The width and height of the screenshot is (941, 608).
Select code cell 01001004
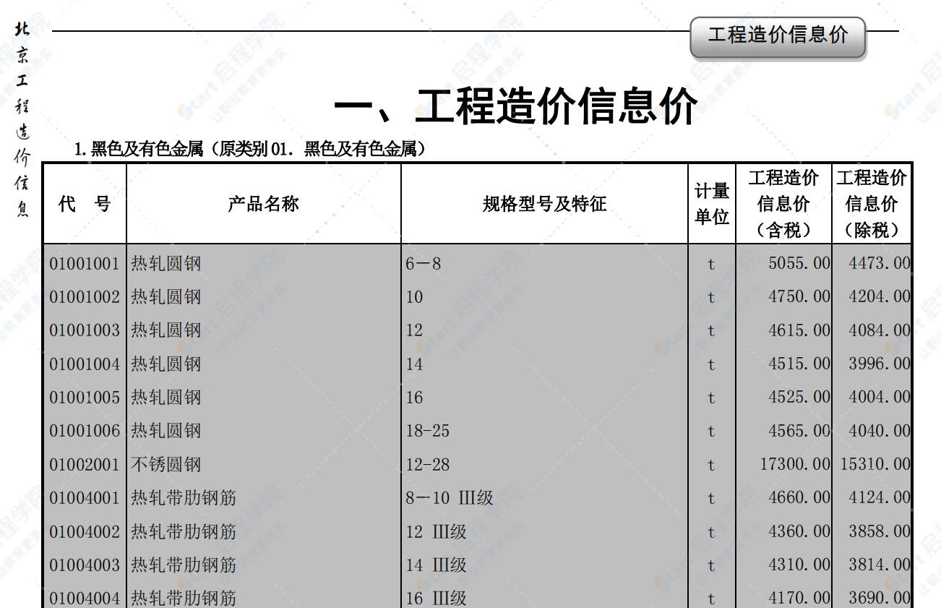[x=85, y=364]
